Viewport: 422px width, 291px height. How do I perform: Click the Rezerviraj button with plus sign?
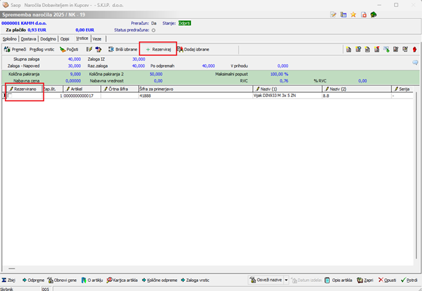[x=158, y=50]
